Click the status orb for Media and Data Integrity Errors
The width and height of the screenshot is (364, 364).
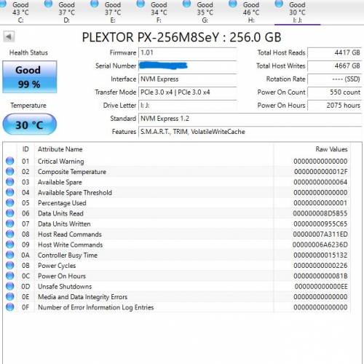point(10,296)
